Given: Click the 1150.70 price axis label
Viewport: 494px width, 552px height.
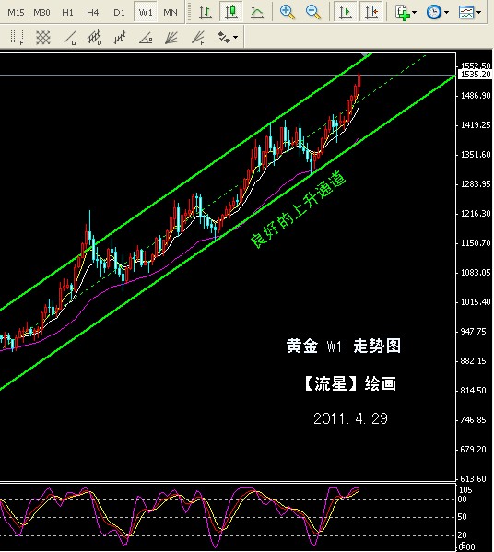Looking at the screenshot, I should pyautogui.click(x=476, y=243).
